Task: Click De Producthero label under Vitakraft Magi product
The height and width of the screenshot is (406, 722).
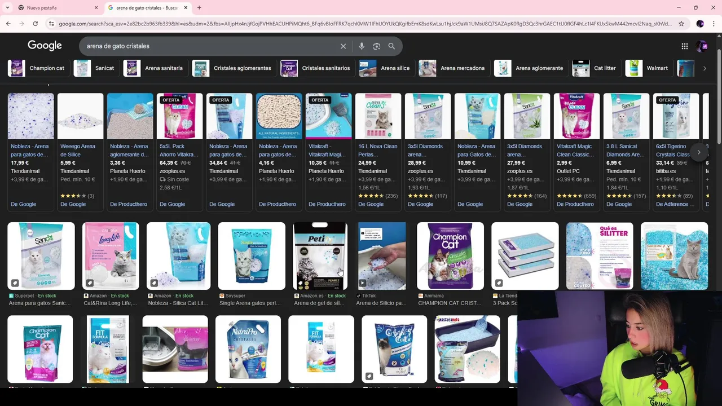Action: [327, 204]
